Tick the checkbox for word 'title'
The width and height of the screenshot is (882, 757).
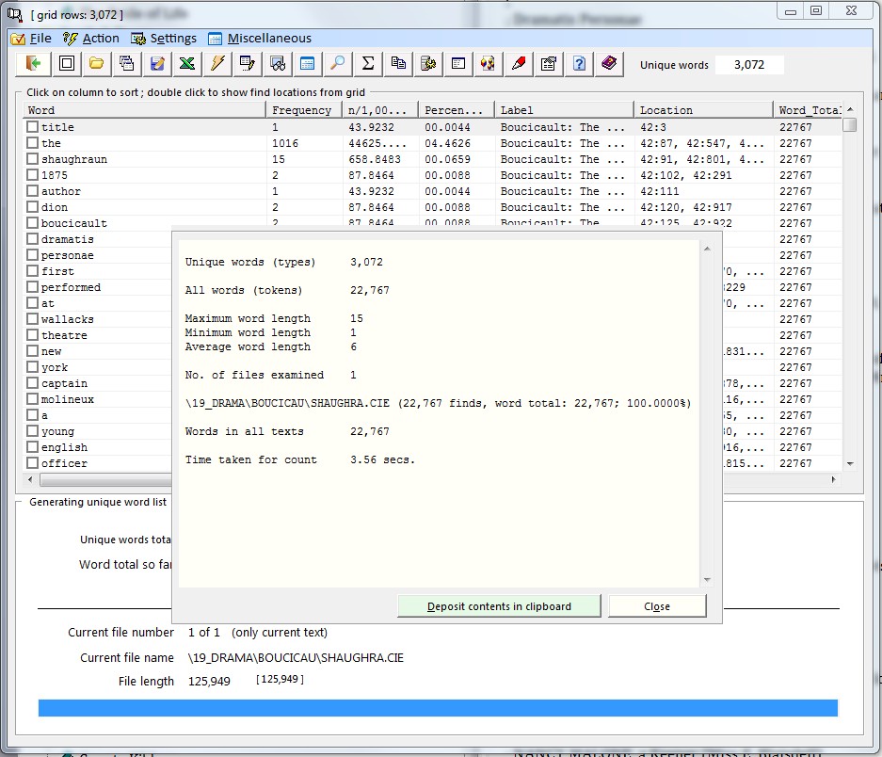click(32, 127)
